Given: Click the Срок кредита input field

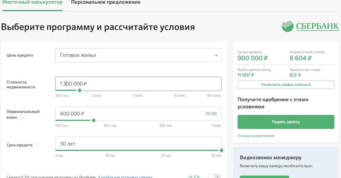Looking at the screenshot, I should (x=138, y=144).
